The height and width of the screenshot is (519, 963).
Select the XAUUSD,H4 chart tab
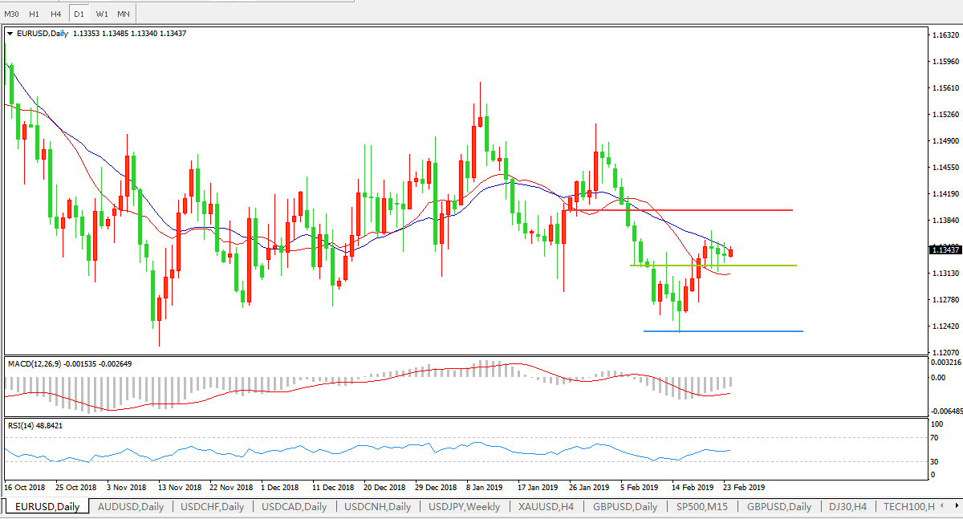click(x=547, y=506)
